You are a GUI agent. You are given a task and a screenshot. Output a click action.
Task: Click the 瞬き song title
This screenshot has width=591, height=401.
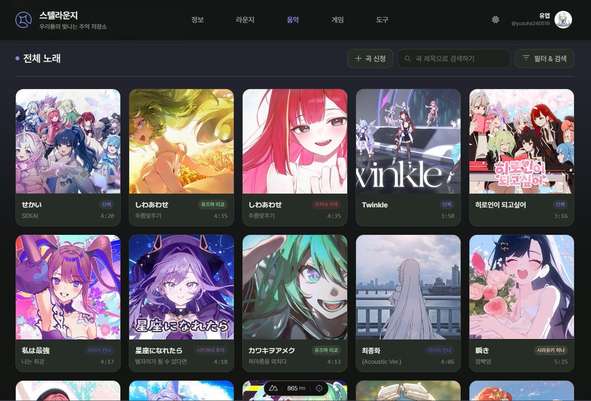[482, 350]
